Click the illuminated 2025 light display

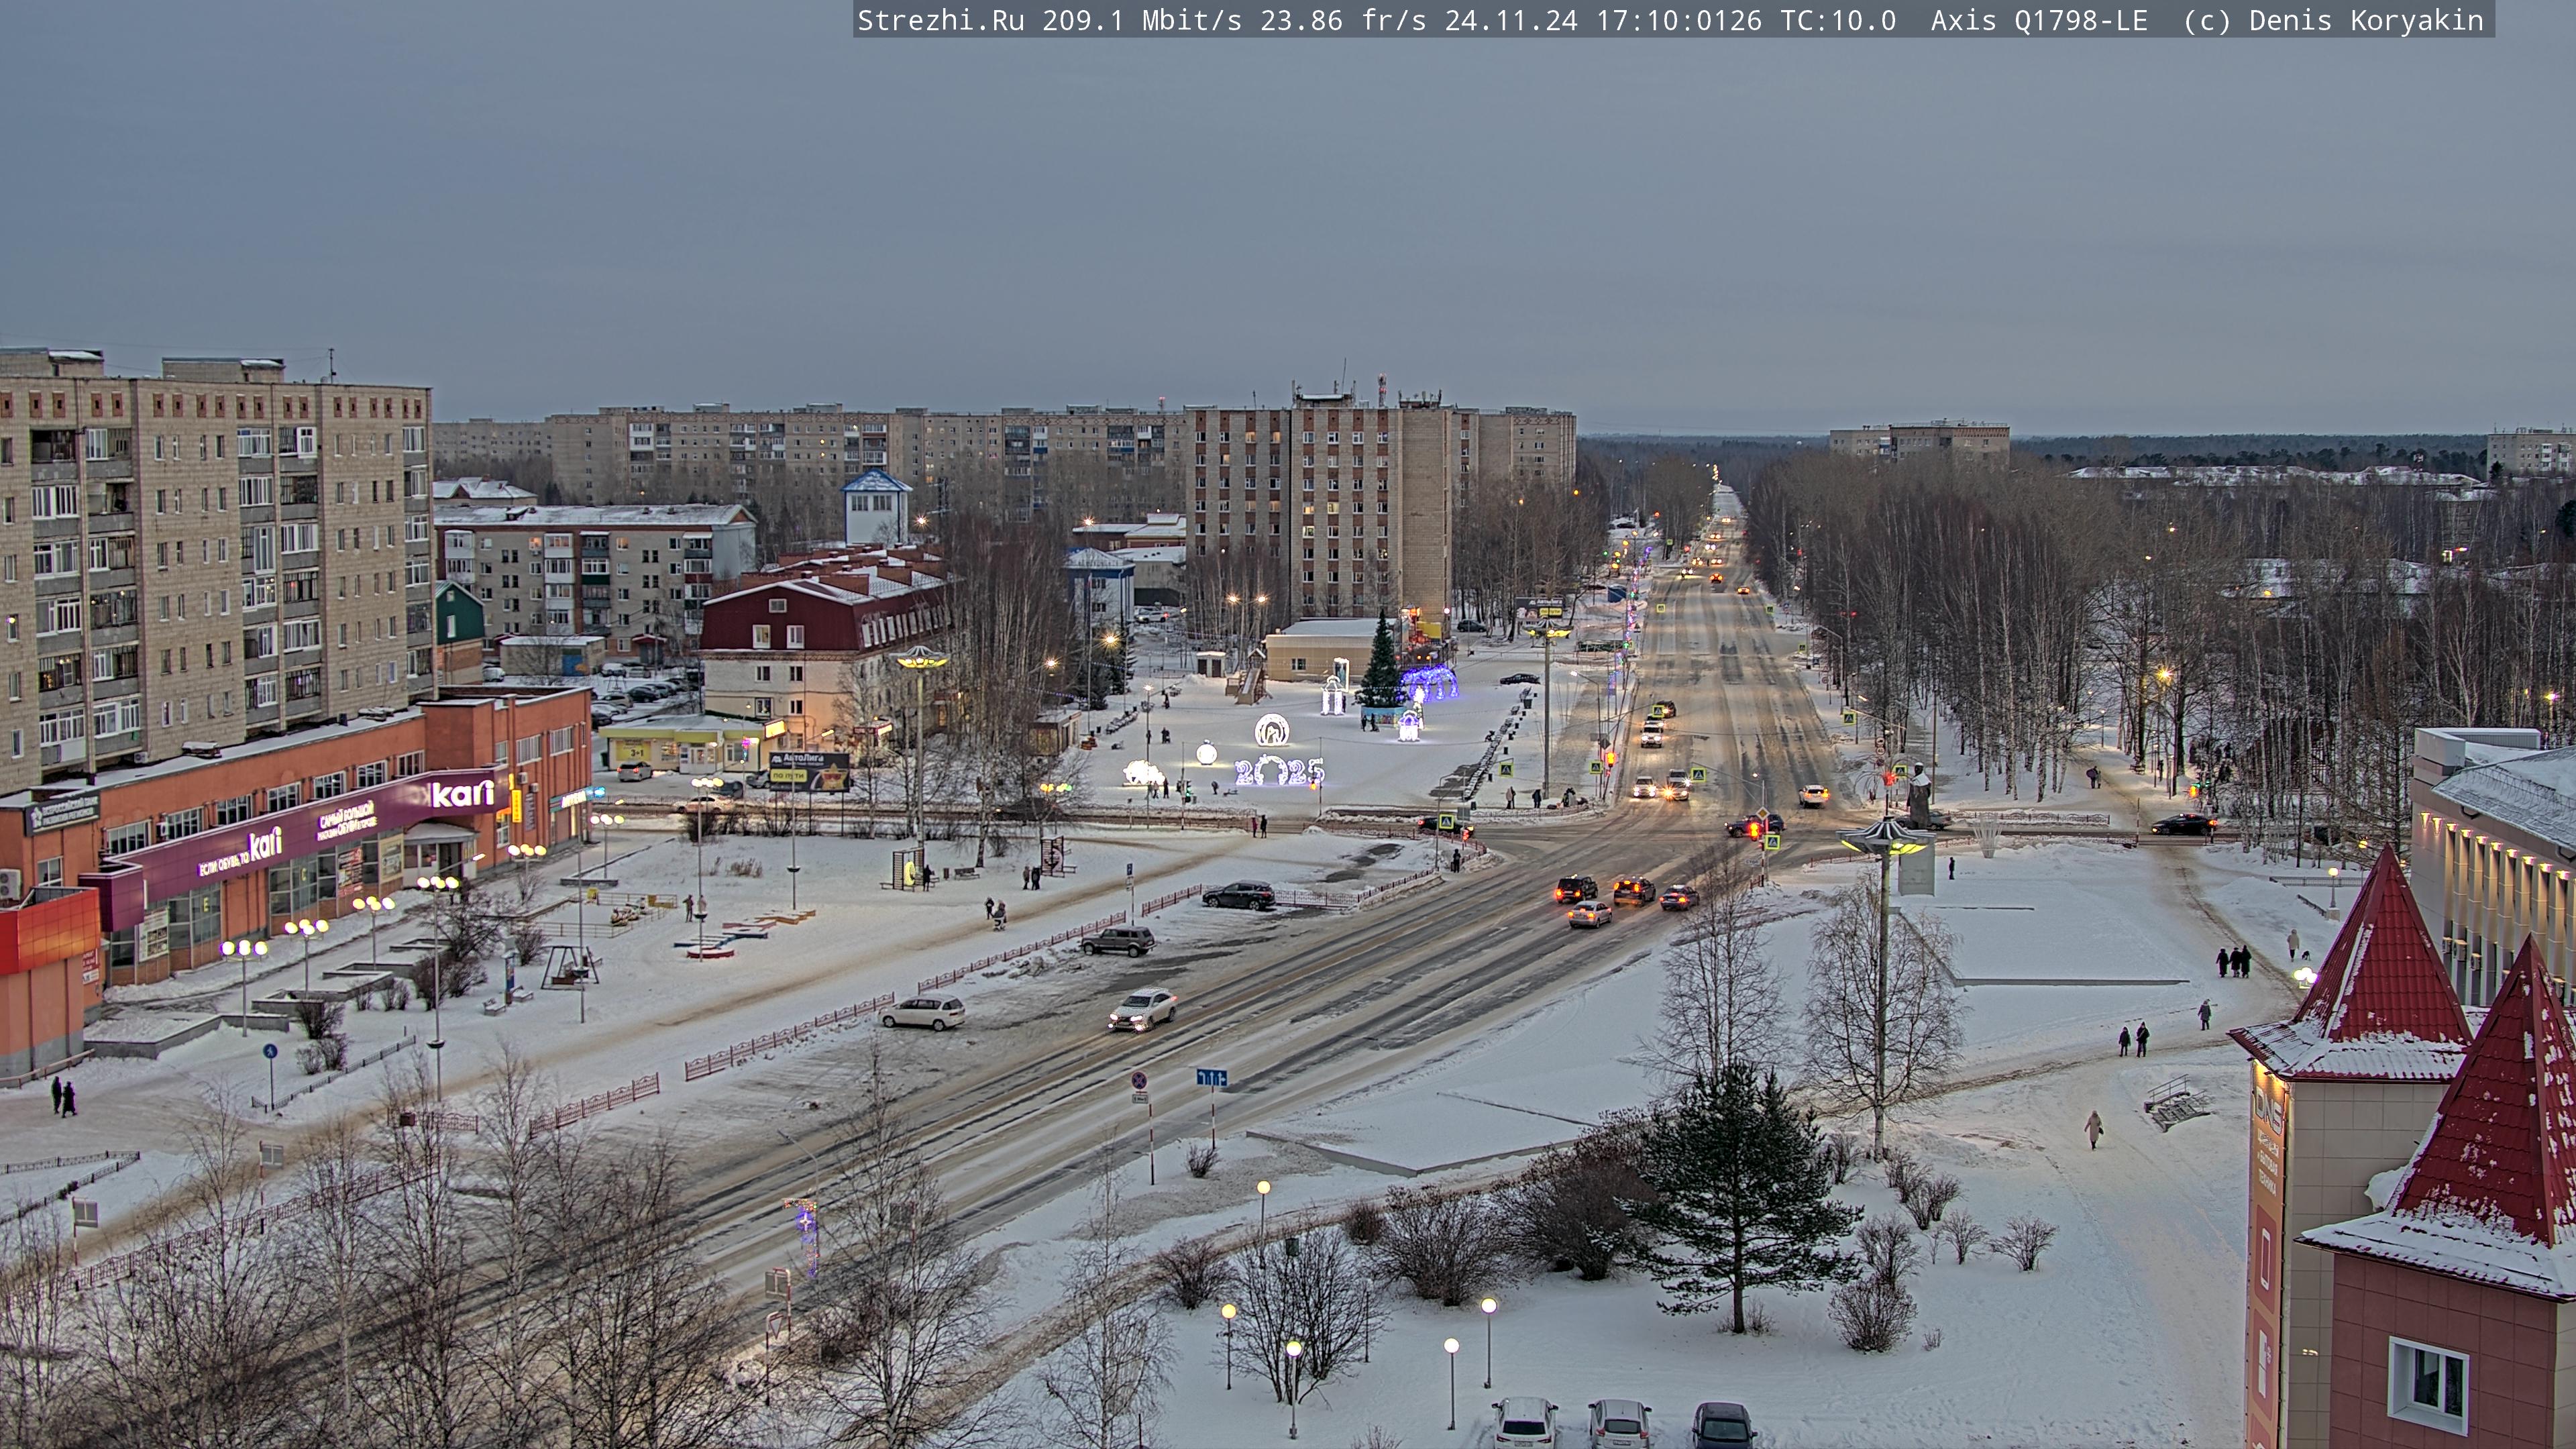click(x=1279, y=771)
